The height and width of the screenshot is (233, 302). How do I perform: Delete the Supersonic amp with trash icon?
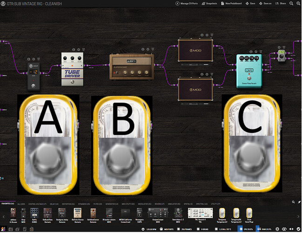pyautogui.click(x=153, y=49)
